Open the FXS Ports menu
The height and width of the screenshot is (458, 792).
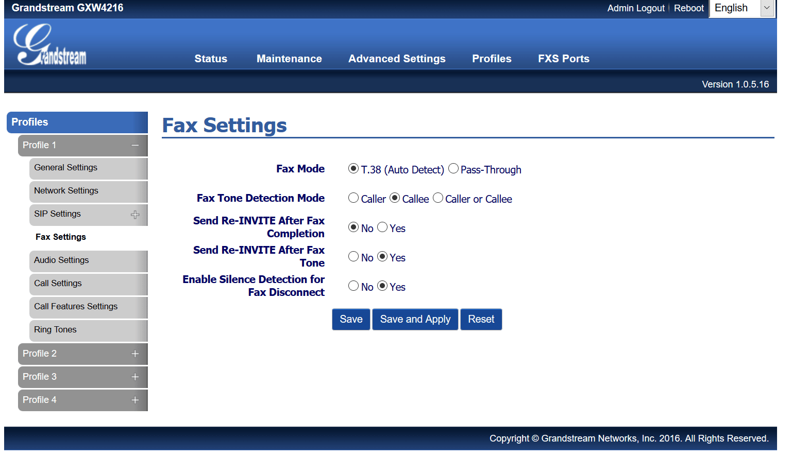click(x=564, y=59)
